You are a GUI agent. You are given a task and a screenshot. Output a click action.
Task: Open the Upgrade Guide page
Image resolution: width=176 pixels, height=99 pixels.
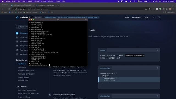pyautogui.click(x=23, y=81)
